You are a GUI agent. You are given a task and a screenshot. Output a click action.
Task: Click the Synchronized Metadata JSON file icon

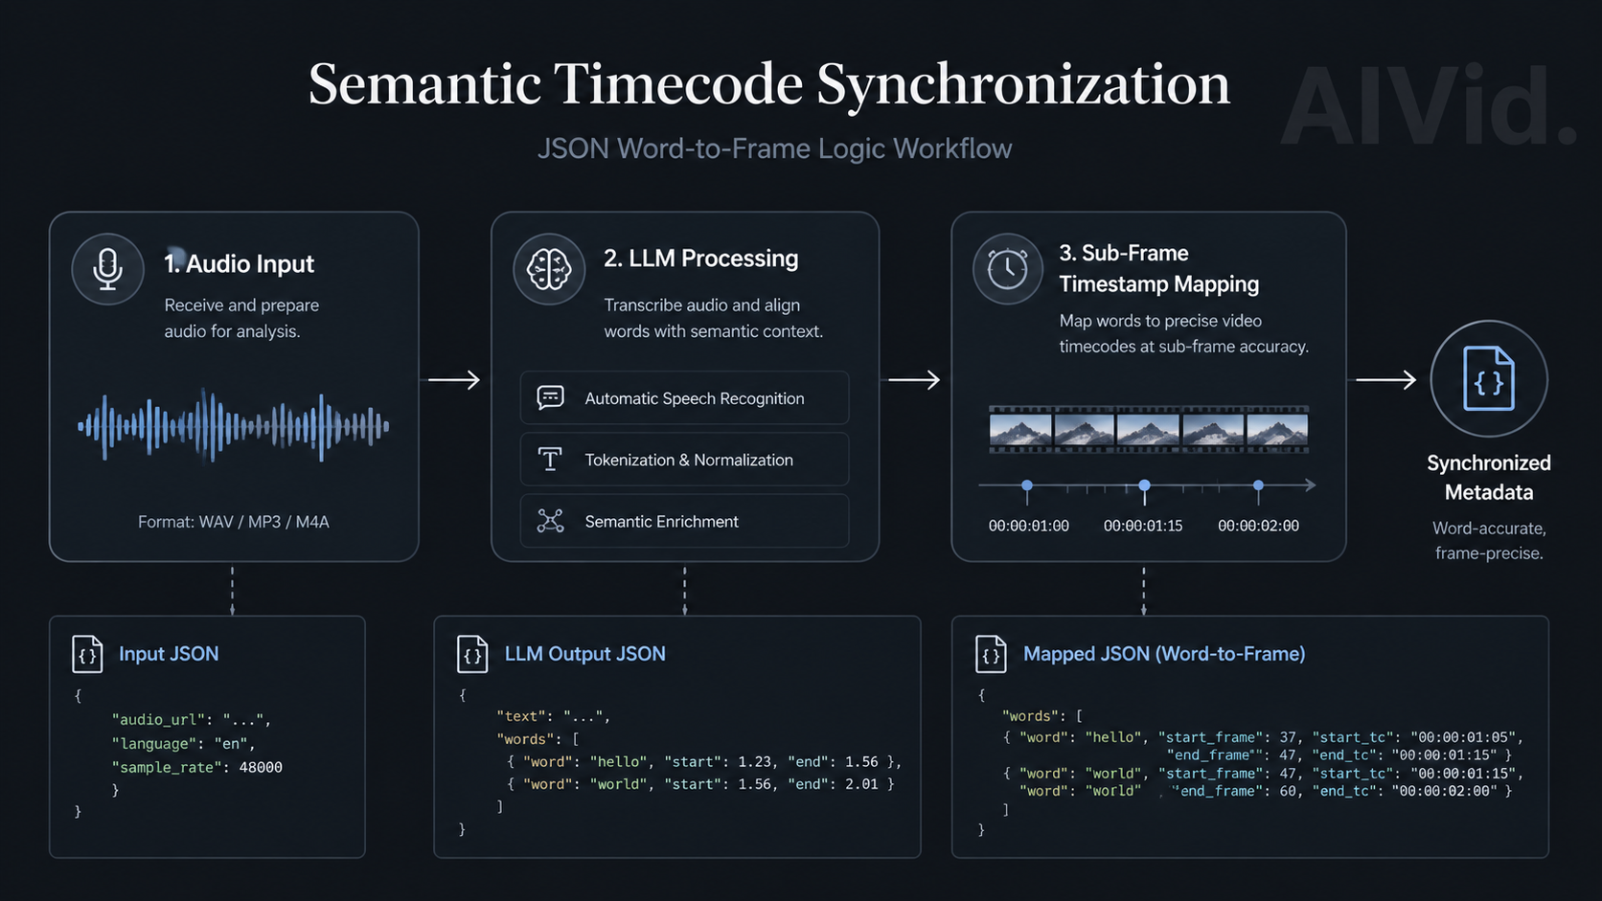tap(1489, 379)
